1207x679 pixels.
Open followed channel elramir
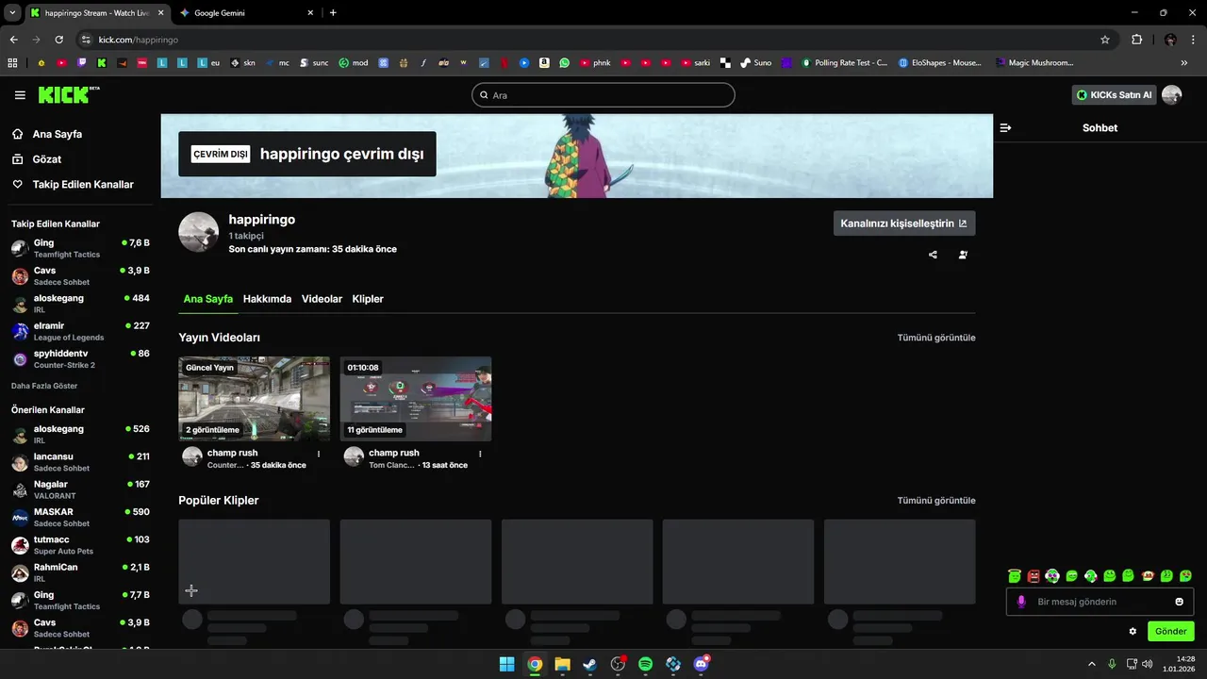(80, 331)
